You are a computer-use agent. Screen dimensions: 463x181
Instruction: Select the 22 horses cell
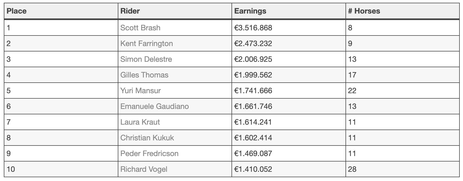click(352, 90)
